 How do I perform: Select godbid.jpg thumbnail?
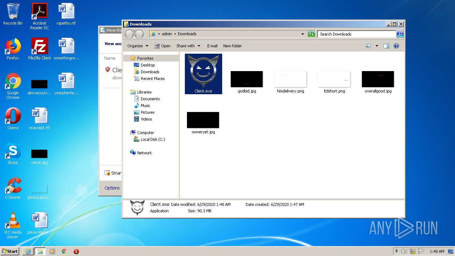pyautogui.click(x=247, y=82)
